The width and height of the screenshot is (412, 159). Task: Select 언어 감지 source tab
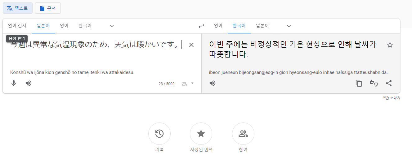click(17, 26)
